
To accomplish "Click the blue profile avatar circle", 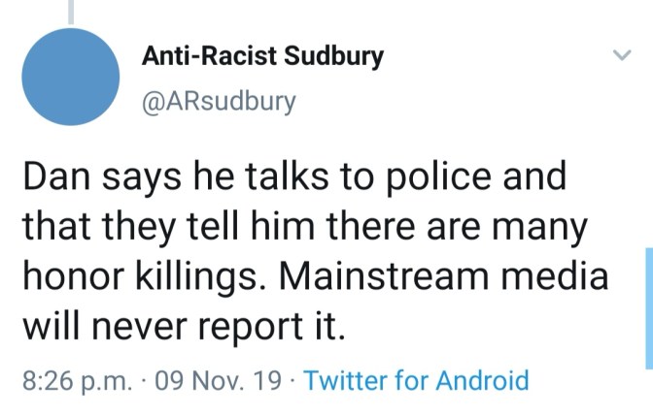I will tap(75, 81).
